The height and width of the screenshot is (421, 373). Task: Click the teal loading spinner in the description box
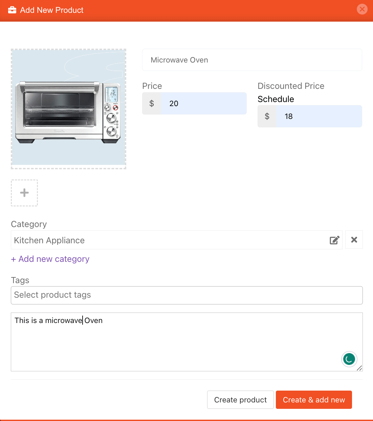[349, 359]
